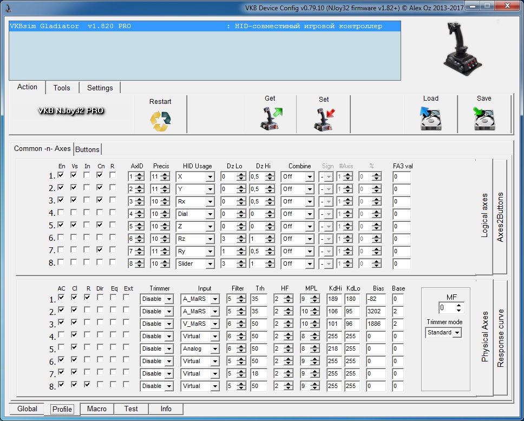Screen dimensions: 524x421
Task: Click Trh field for physical axis 7
Action: coord(259,373)
